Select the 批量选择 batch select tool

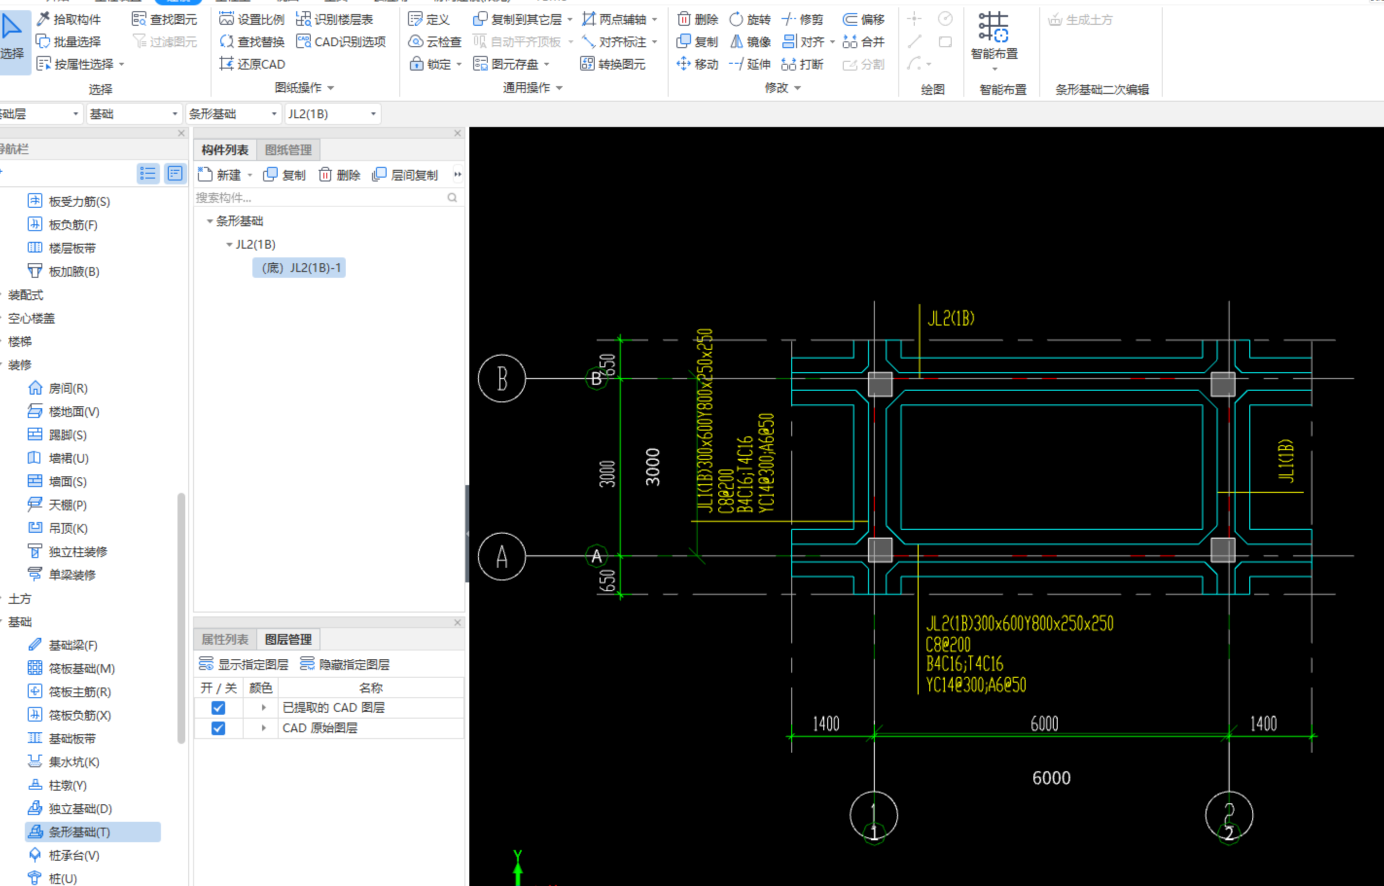69,41
